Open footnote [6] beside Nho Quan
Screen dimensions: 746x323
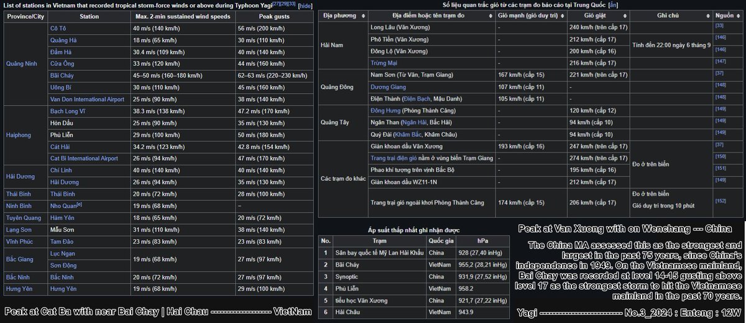click(80, 203)
